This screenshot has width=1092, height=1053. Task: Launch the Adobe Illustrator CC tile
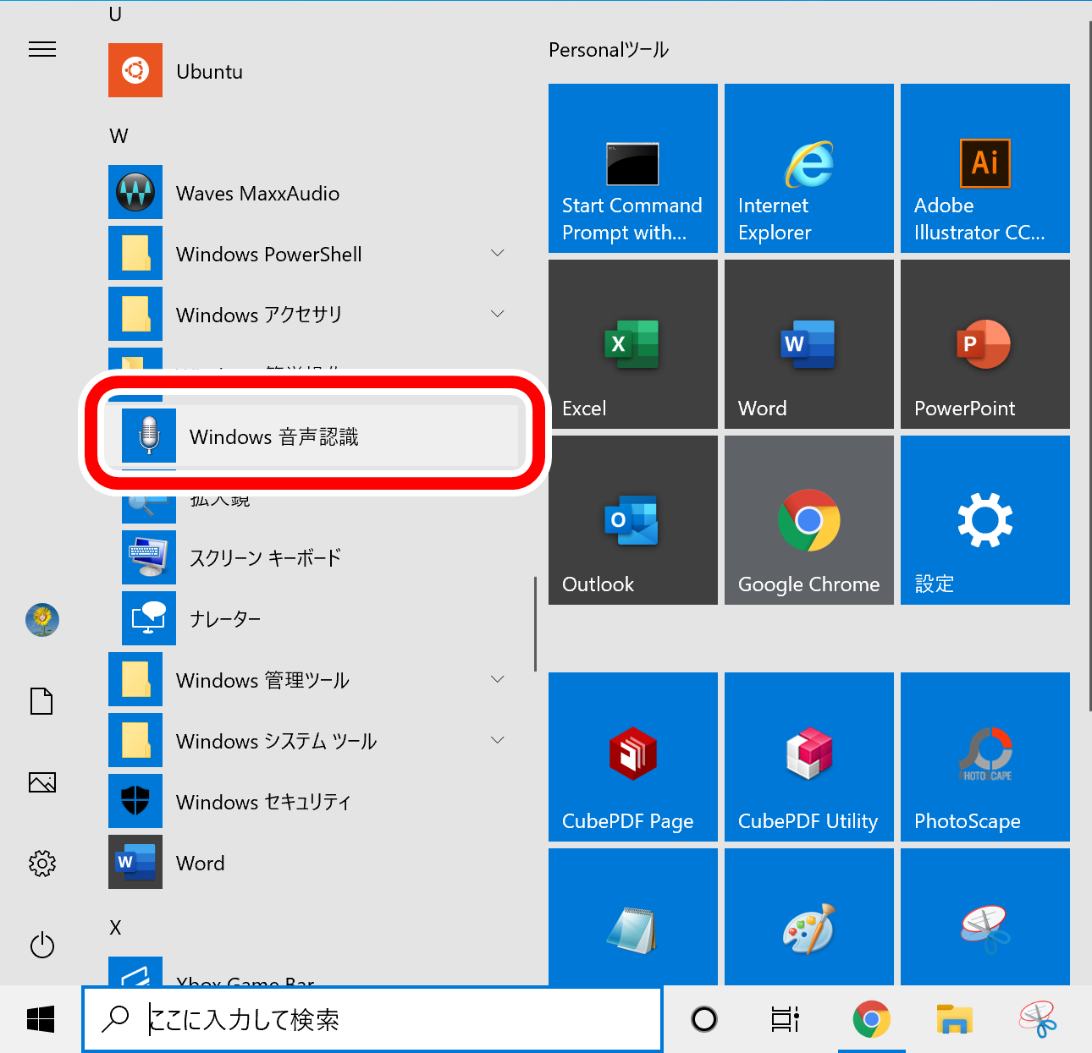click(985, 168)
